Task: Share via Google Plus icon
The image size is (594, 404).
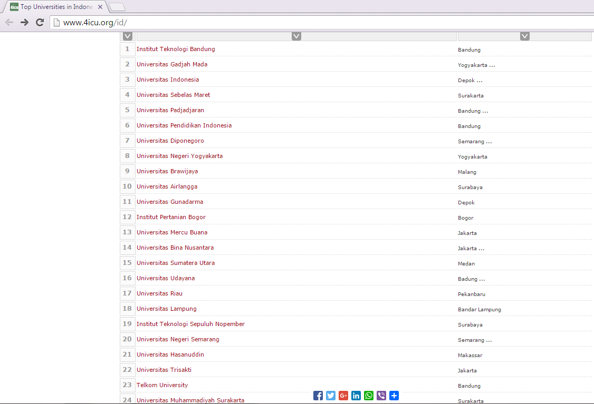Action: coord(343,396)
